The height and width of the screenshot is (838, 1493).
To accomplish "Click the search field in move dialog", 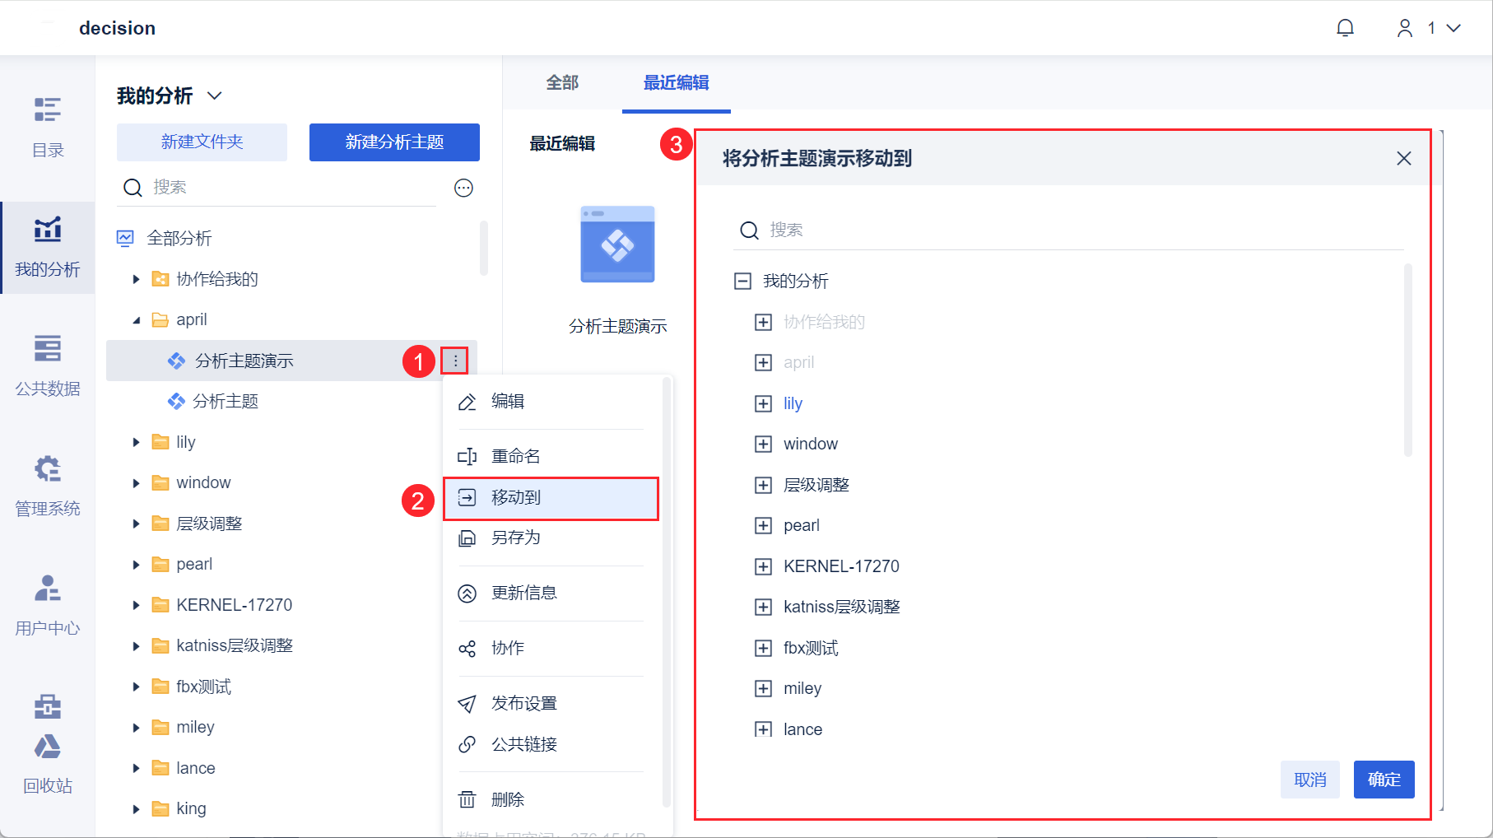I will pos(1070,230).
